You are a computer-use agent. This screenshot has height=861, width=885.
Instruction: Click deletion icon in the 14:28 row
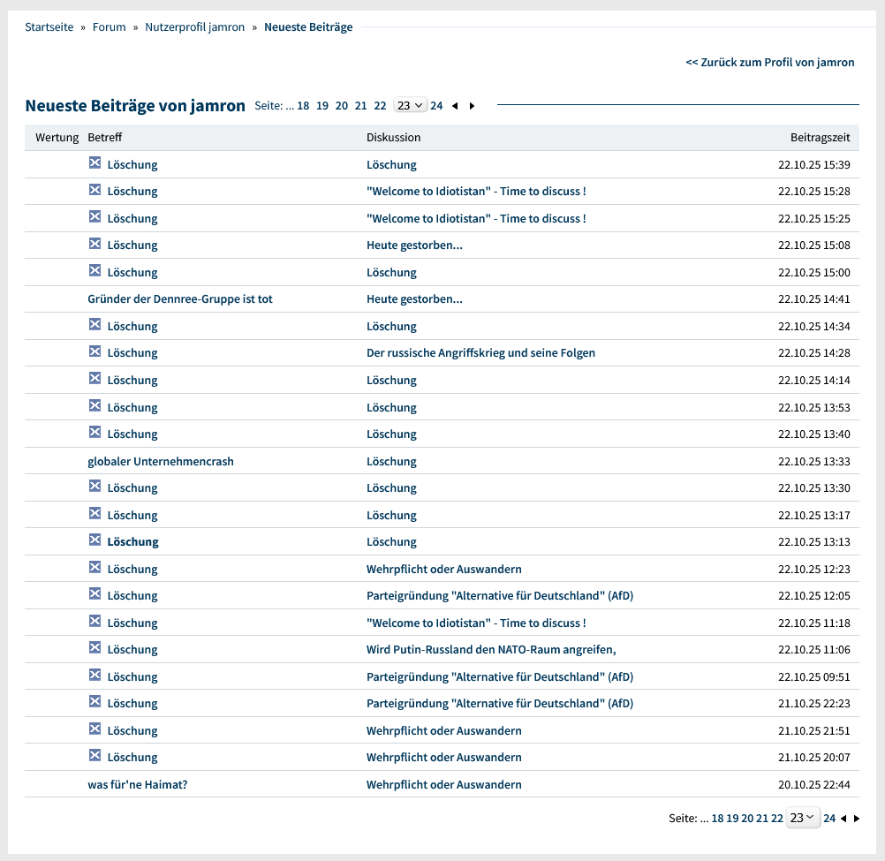click(x=95, y=351)
